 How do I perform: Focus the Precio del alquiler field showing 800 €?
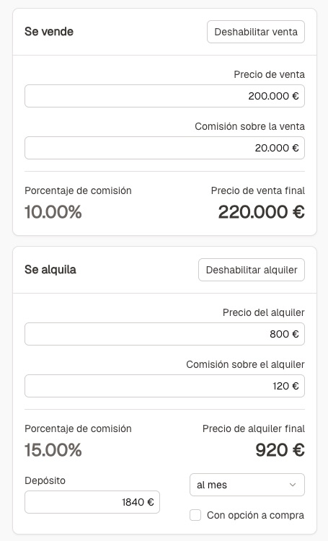click(164, 334)
